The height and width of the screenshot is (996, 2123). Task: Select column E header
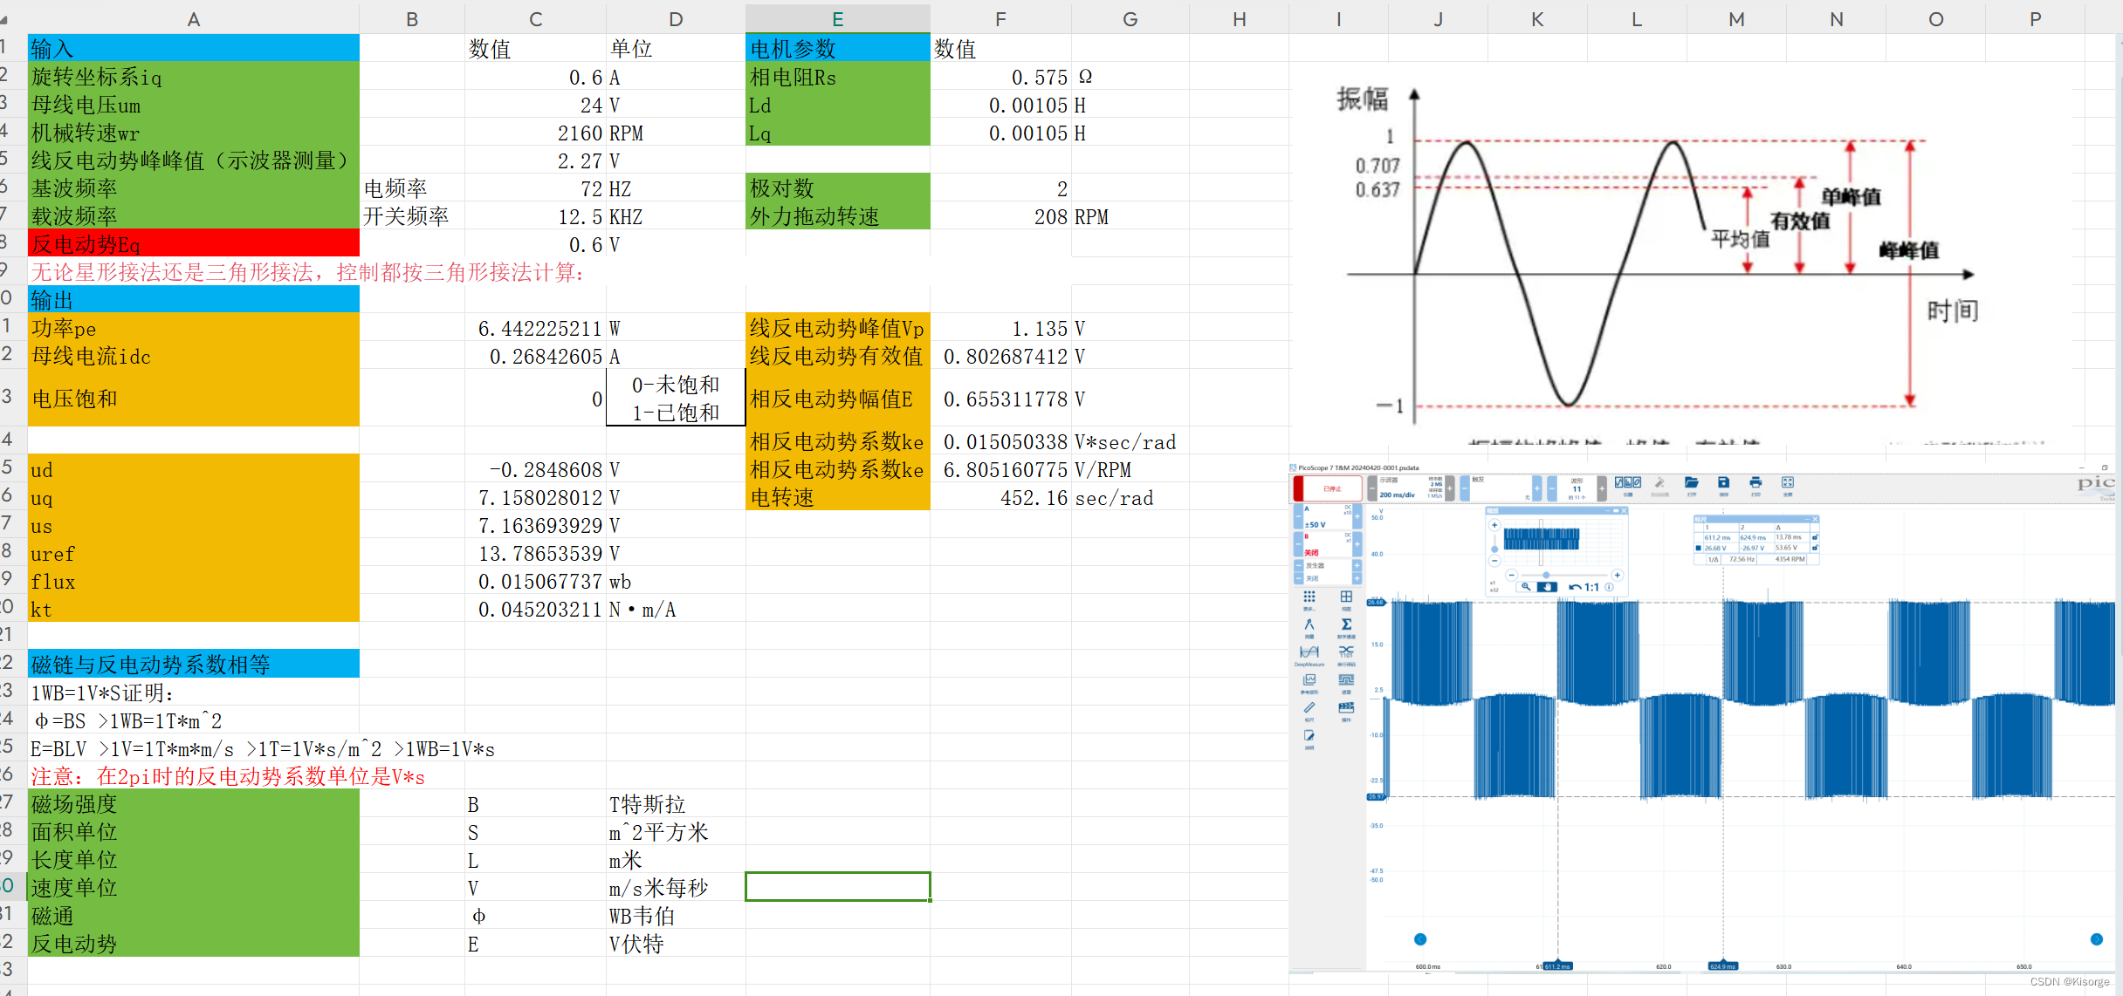pos(837,19)
